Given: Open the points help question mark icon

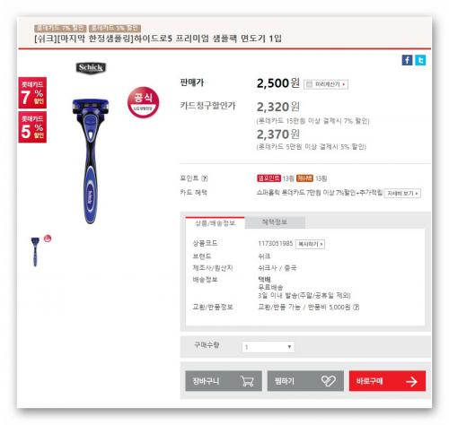Looking at the screenshot, I should pyautogui.click(x=205, y=178).
